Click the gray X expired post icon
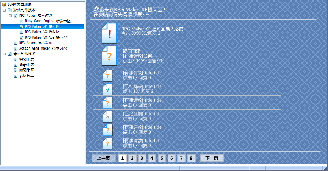This screenshot has width=328, height=171. (107, 116)
